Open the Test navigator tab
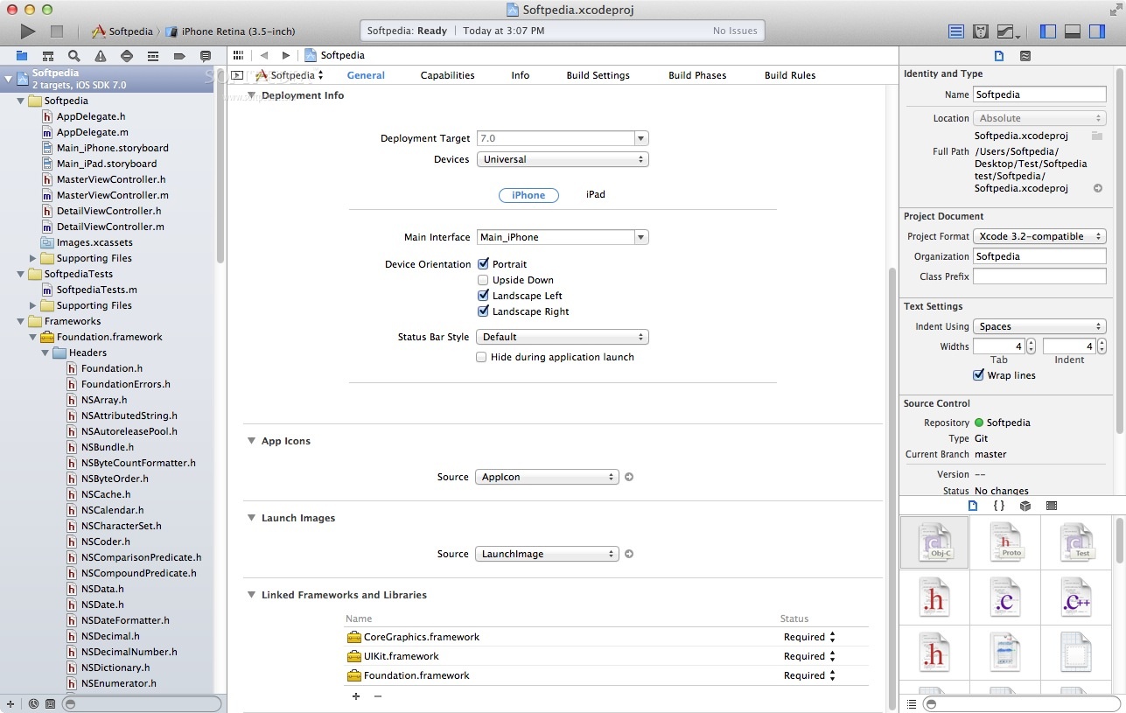The height and width of the screenshot is (713, 1126). pyautogui.click(x=127, y=55)
